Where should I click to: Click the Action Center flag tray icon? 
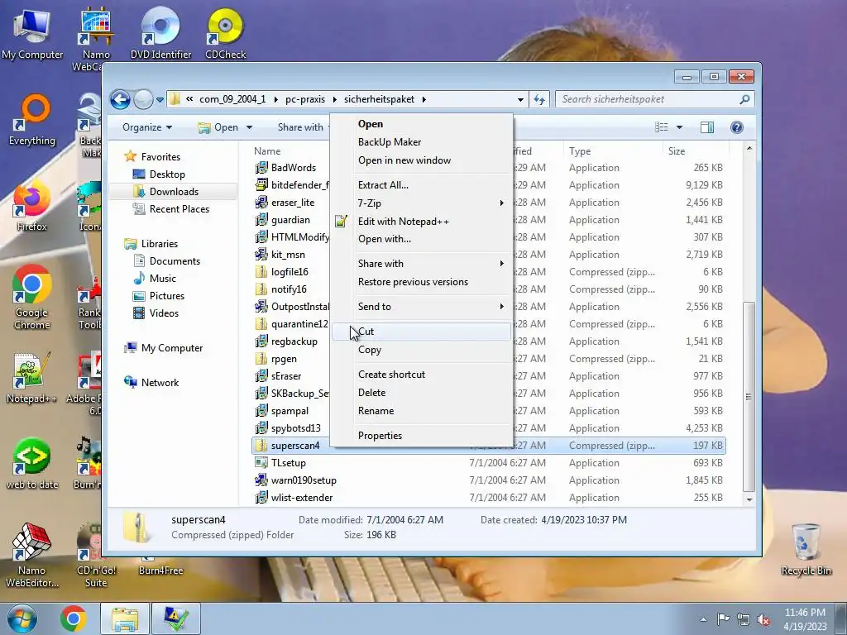(723, 619)
